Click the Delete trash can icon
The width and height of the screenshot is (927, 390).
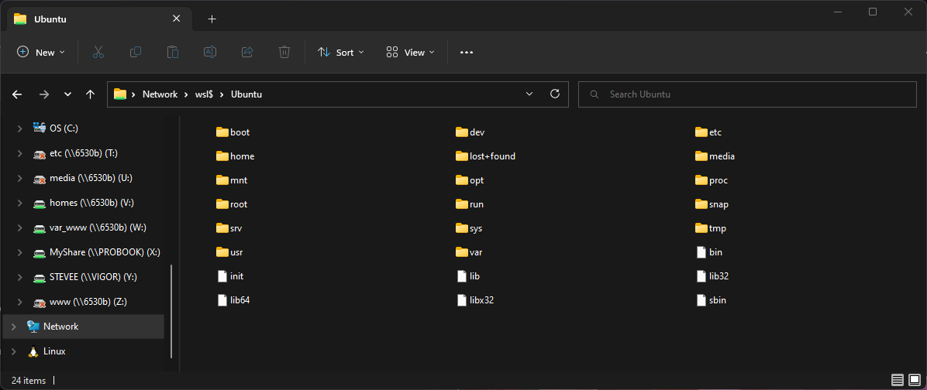click(284, 52)
